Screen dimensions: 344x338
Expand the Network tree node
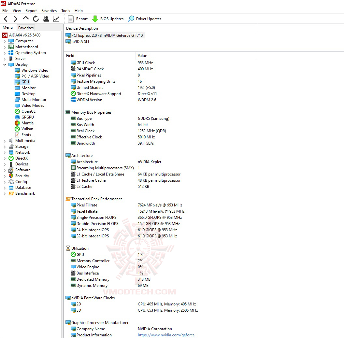click(5, 152)
